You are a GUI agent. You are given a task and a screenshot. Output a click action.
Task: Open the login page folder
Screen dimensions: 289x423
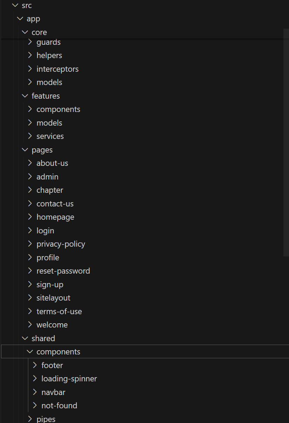[x=45, y=231]
